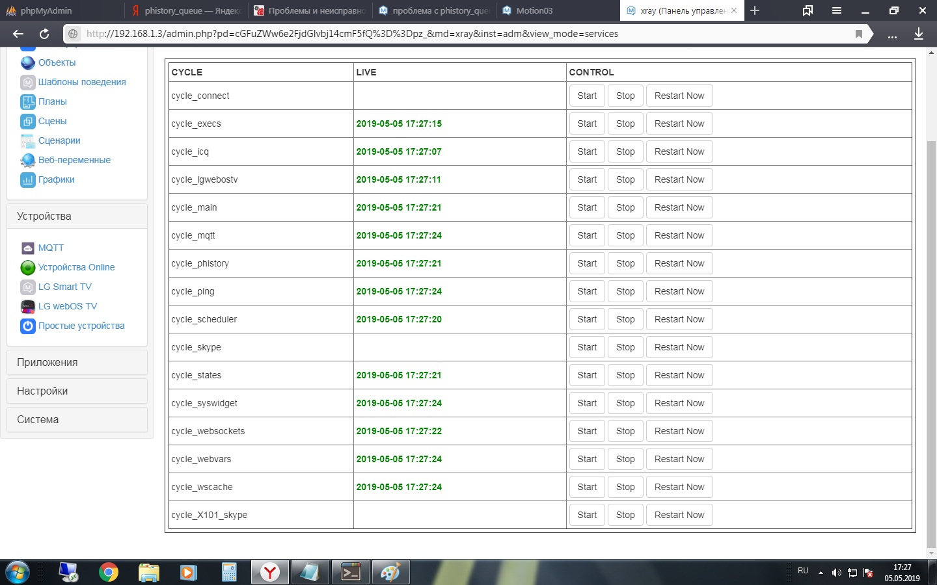Restart cycle_websockets now
The height and width of the screenshot is (585, 937).
pyautogui.click(x=679, y=431)
